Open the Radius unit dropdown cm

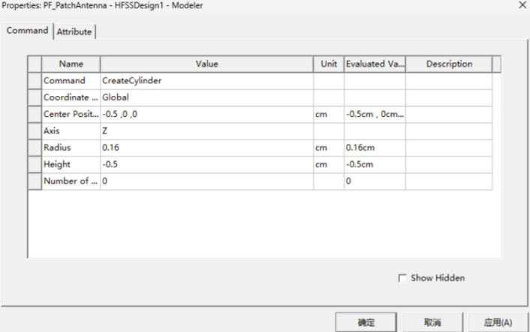pos(328,148)
